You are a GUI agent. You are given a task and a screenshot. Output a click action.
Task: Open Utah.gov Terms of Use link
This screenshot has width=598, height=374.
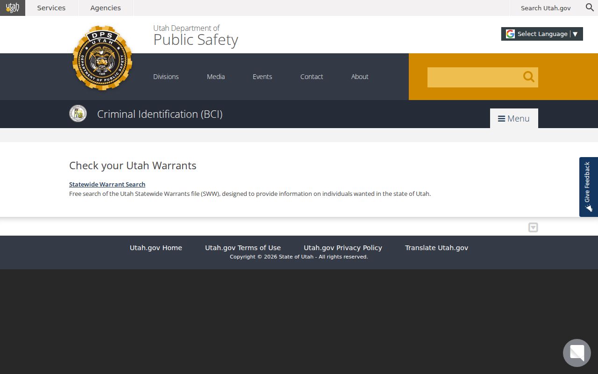click(x=243, y=248)
